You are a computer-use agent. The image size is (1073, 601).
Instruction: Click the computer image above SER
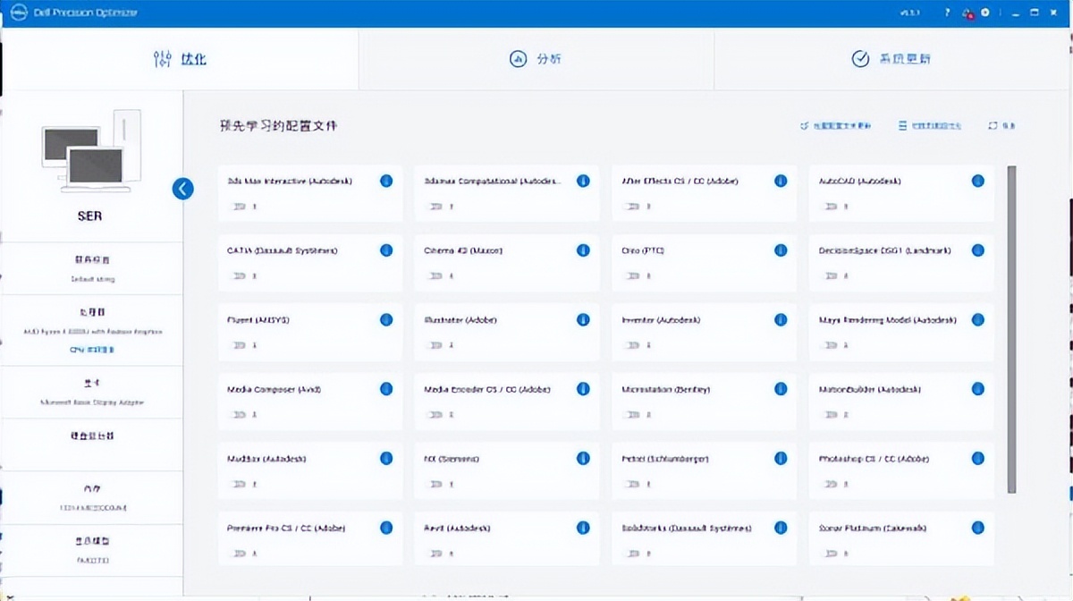tap(89, 152)
